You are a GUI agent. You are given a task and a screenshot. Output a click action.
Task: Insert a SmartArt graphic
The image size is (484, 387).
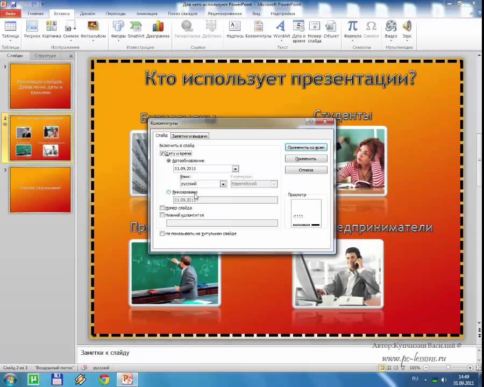(x=136, y=26)
